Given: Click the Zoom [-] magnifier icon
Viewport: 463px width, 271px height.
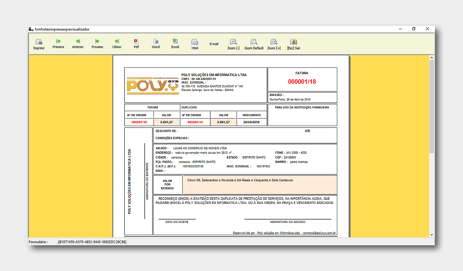Looking at the screenshot, I should click(234, 42).
